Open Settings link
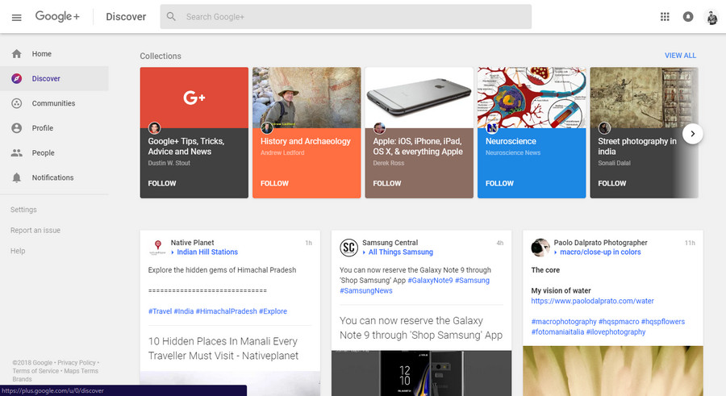Viewport: 726px width, 396px height. pos(23,210)
